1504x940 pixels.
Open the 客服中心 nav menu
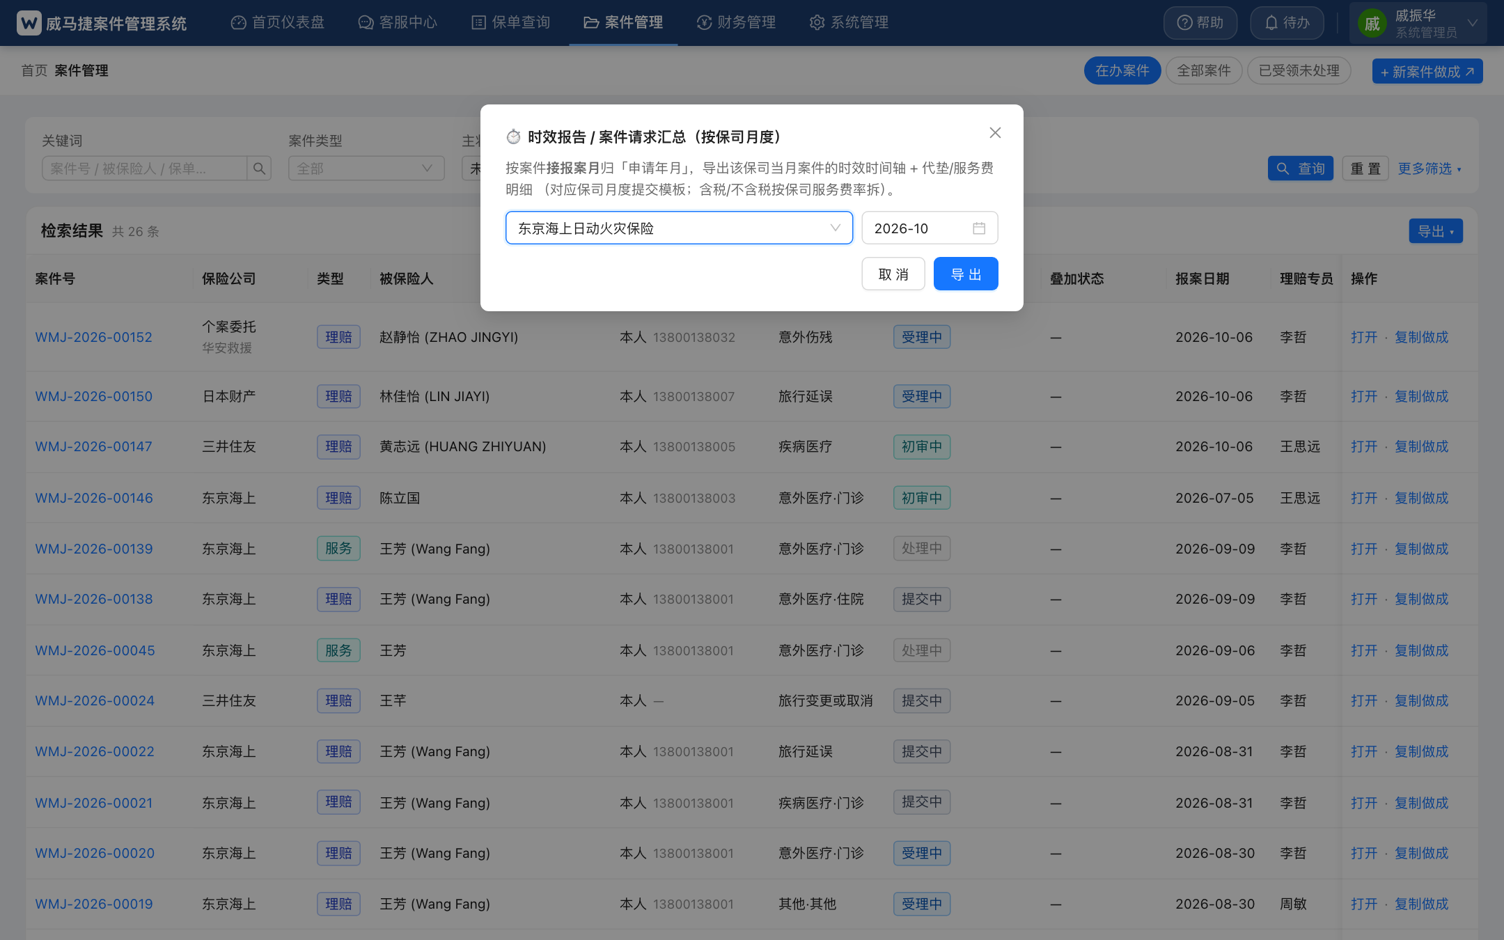pos(398,23)
